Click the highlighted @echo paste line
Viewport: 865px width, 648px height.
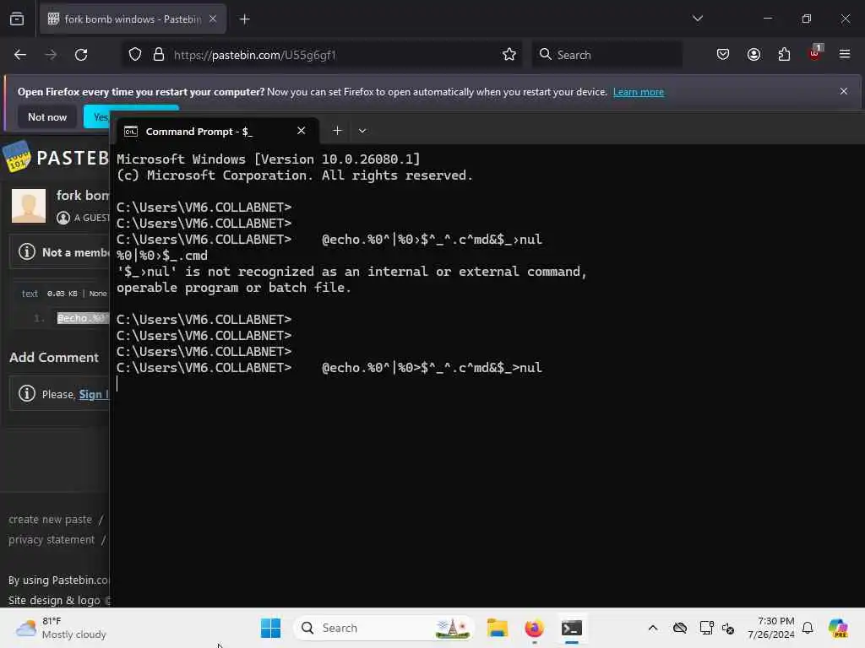(83, 318)
